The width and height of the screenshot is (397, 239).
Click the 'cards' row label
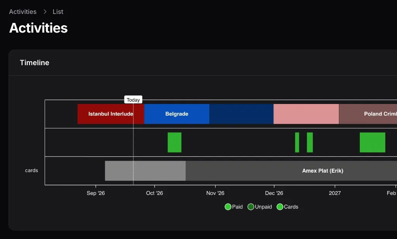31,171
